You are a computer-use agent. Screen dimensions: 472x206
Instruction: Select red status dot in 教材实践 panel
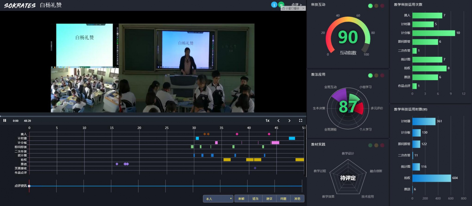[x=382, y=145]
